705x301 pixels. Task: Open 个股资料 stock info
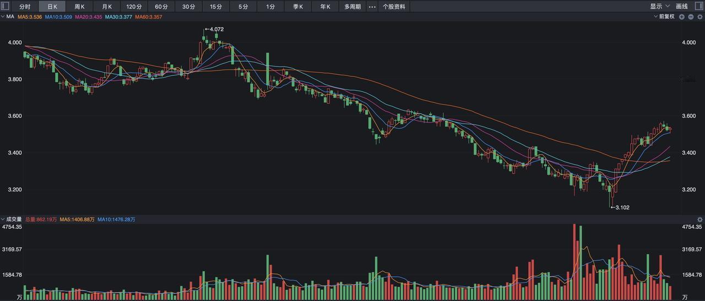pyautogui.click(x=394, y=7)
